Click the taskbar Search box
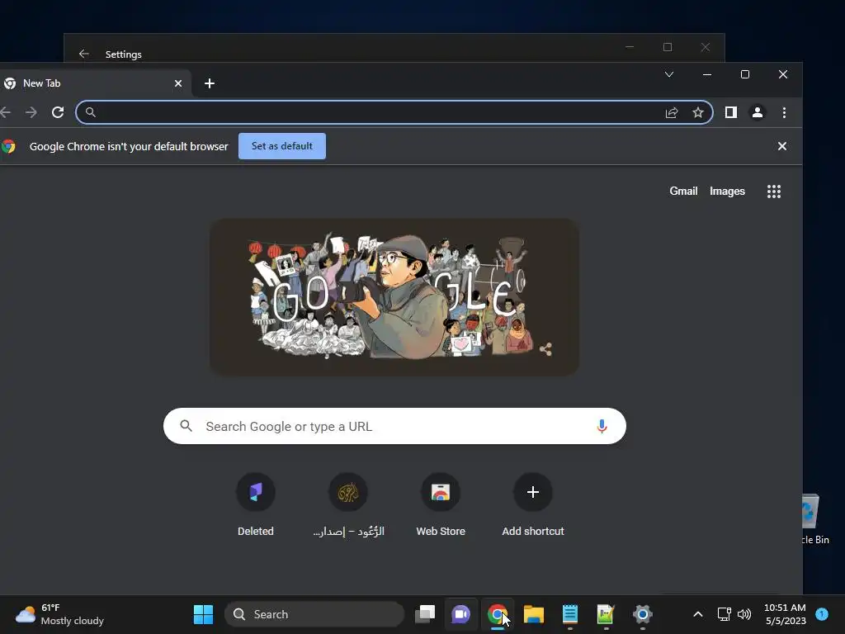845x634 pixels. click(x=314, y=614)
